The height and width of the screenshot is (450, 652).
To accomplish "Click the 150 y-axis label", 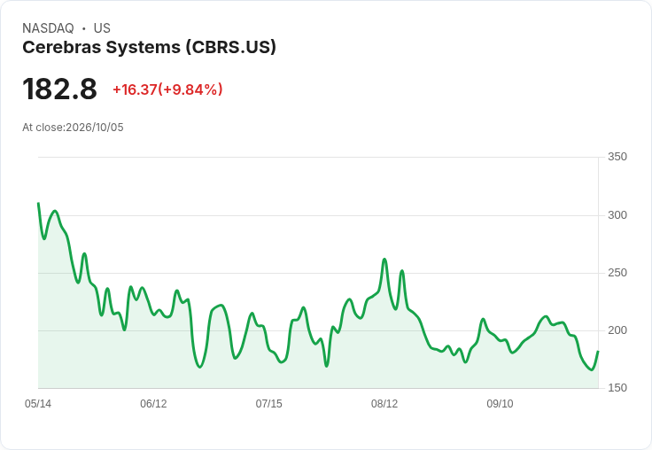I will pyautogui.click(x=617, y=388).
